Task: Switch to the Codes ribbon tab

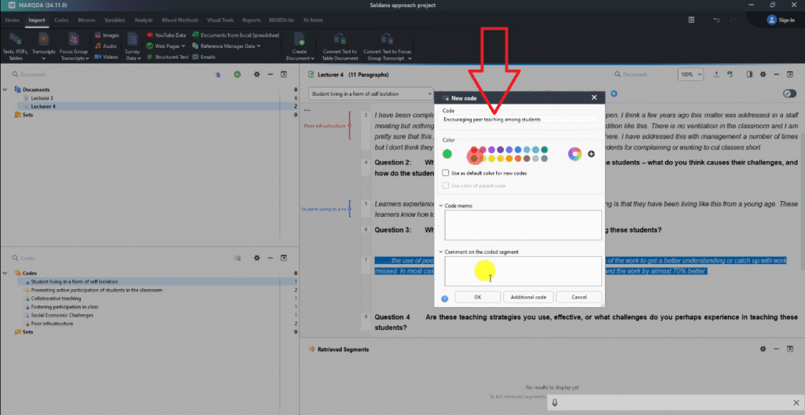Action: (x=61, y=20)
